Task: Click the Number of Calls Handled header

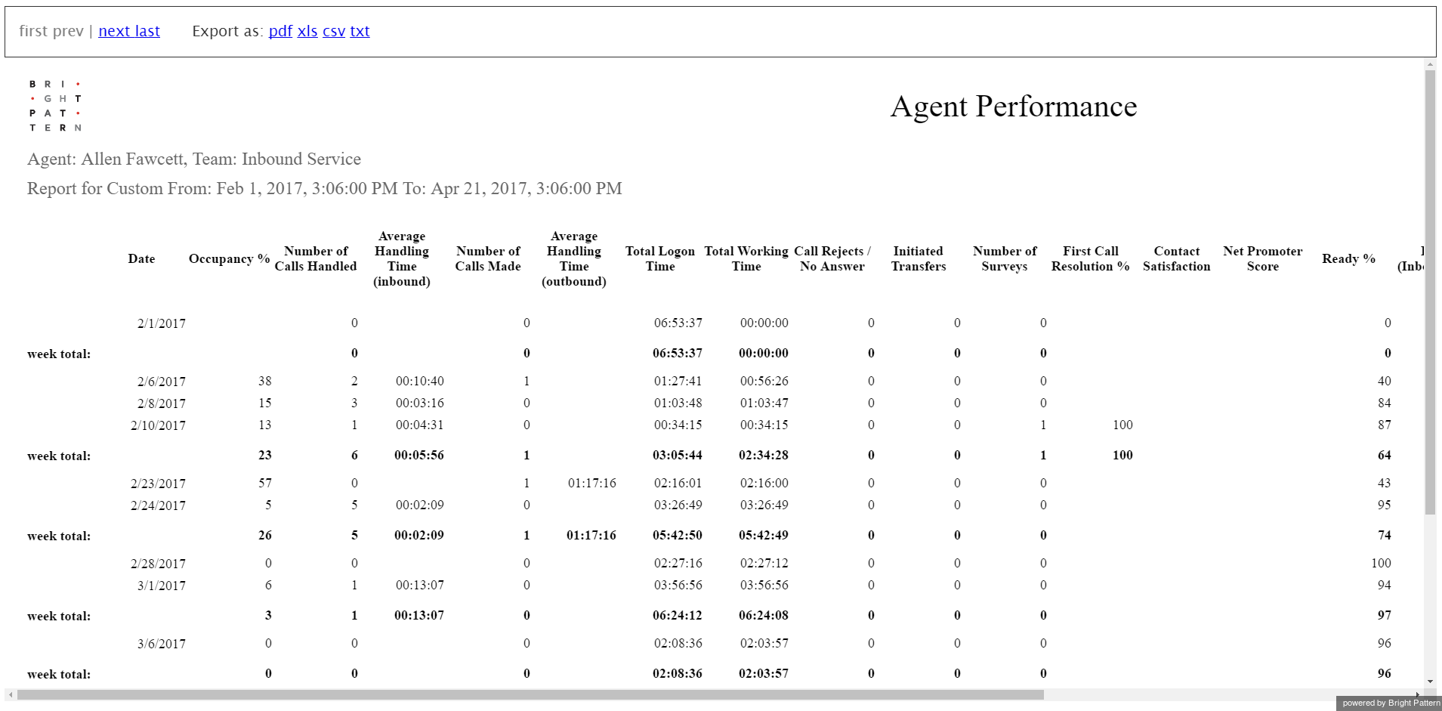Action: click(x=316, y=258)
